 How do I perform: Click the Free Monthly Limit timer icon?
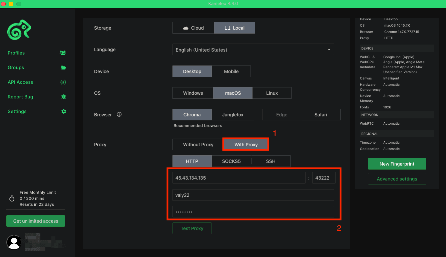point(11,198)
